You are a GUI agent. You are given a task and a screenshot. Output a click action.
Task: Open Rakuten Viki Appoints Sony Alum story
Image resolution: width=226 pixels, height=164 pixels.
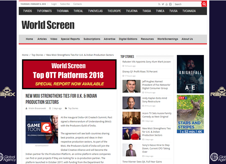(146, 62)
